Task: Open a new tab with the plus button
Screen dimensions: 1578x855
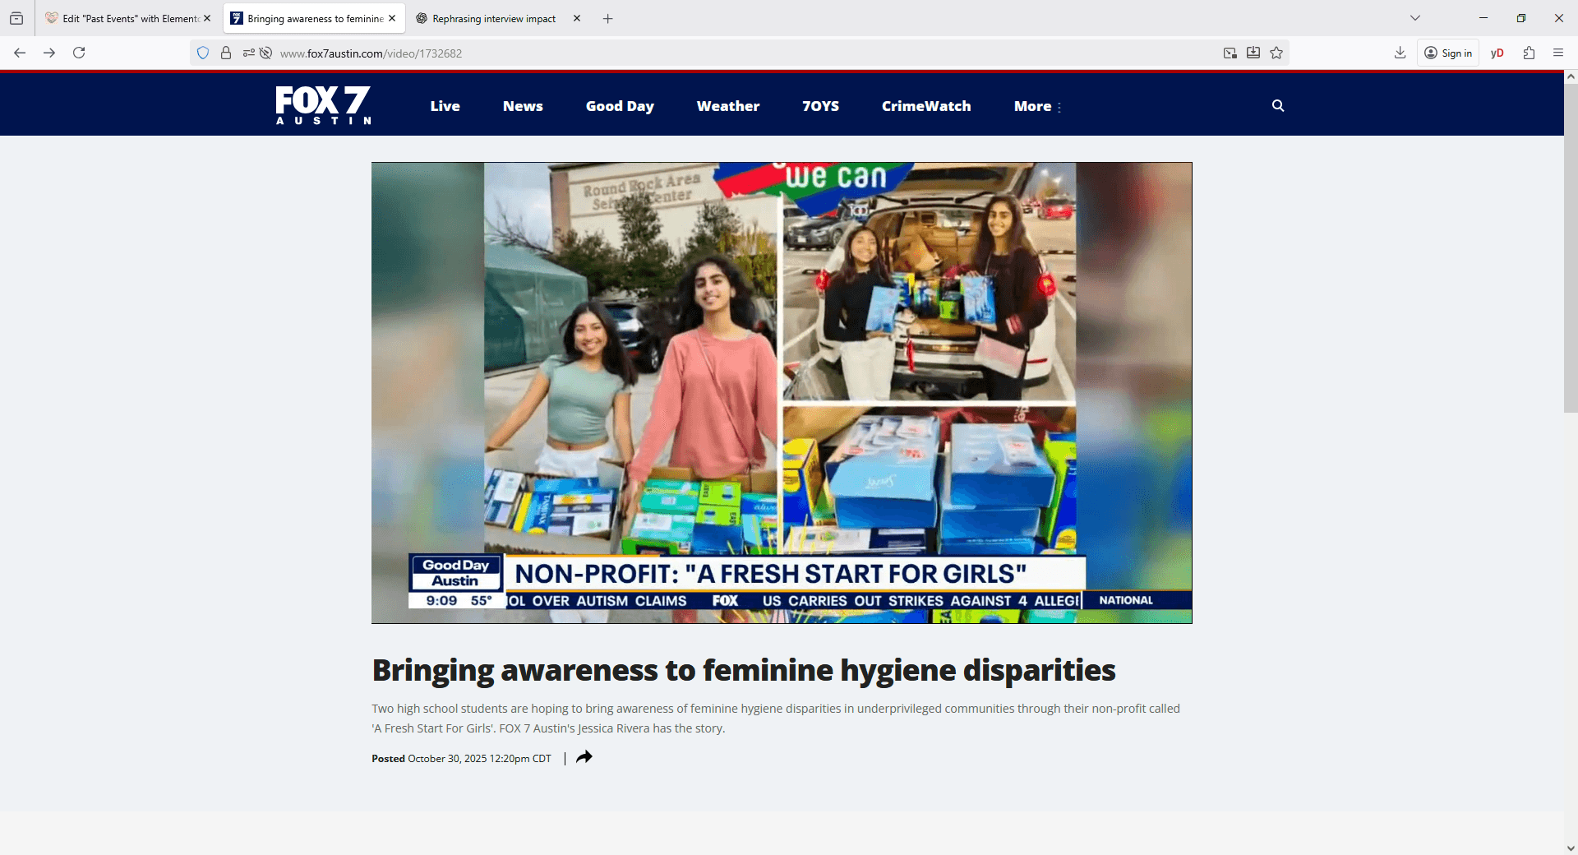Action: [x=607, y=19]
